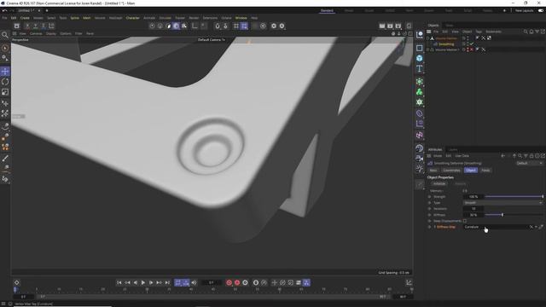Switch to the Object tab in Attributes

470,171
